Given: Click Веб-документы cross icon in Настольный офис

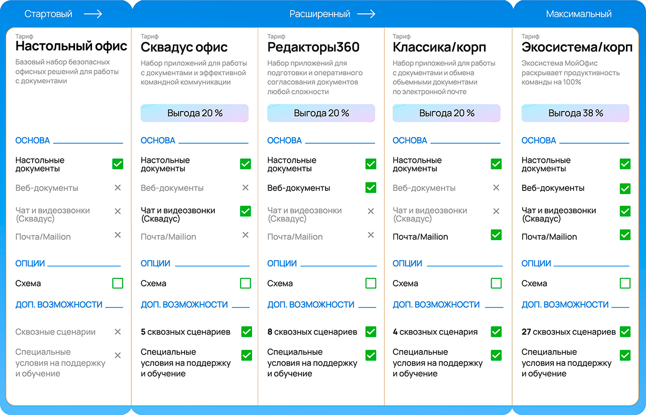Looking at the screenshot, I should [118, 187].
